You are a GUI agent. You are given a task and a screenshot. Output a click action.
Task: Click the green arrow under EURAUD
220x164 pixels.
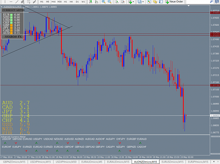(x=140, y=143)
